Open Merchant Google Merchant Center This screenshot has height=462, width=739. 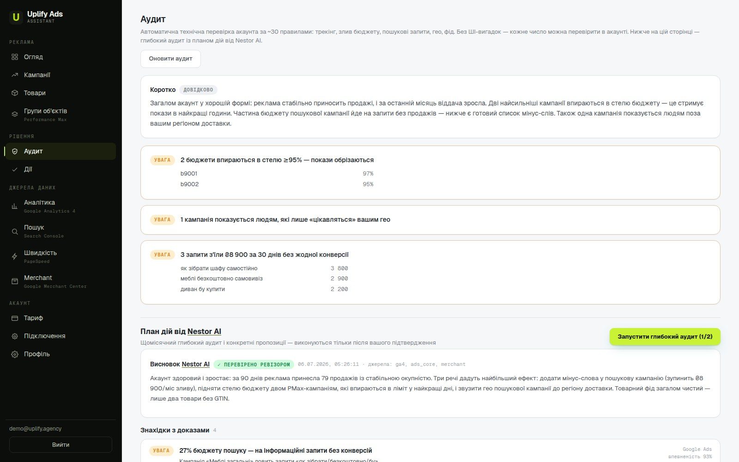61,281
